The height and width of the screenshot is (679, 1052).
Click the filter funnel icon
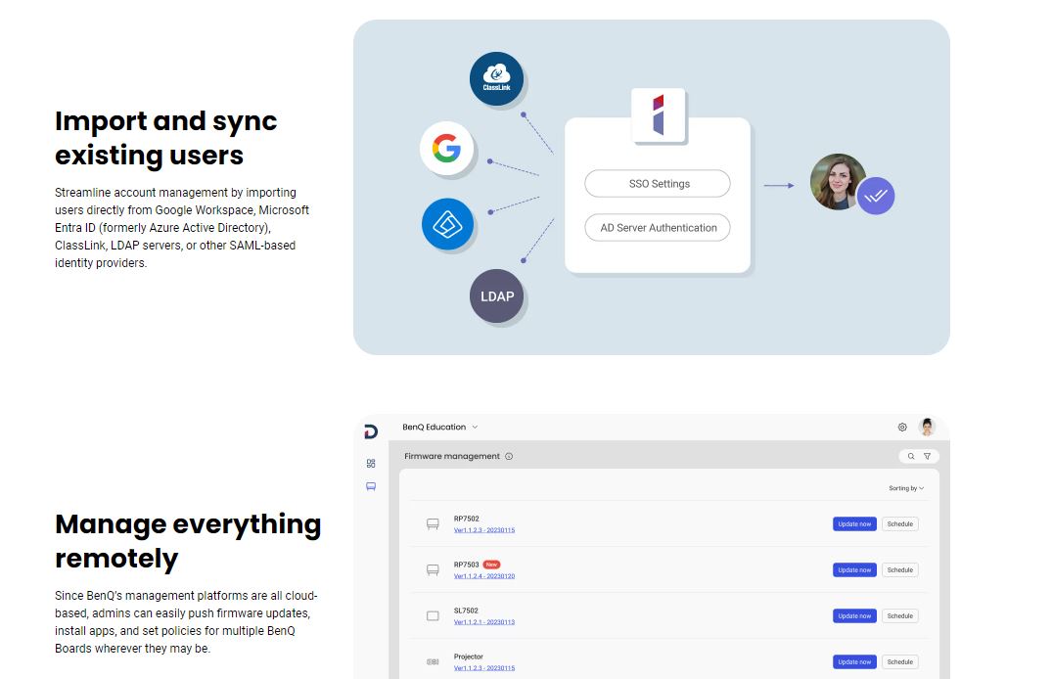[x=927, y=456]
